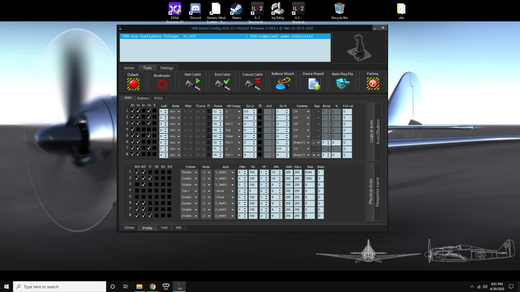Viewport: 520px width, 292px height.
Task: Open the Device Report
Action: [314, 84]
